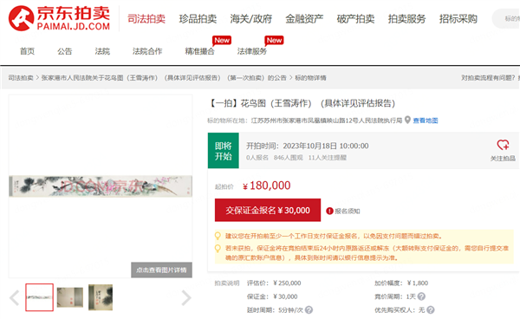
Task: Click the starting price ¥180,000
Action: point(267,186)
